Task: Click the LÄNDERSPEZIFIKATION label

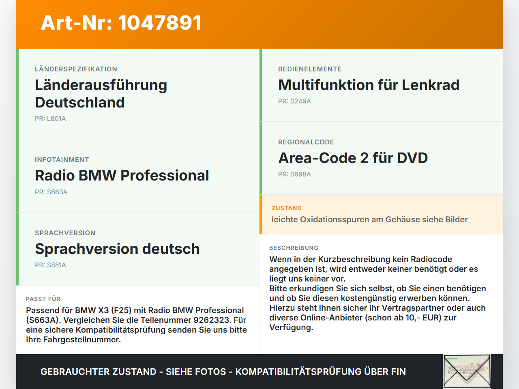Action: (76, 69)
